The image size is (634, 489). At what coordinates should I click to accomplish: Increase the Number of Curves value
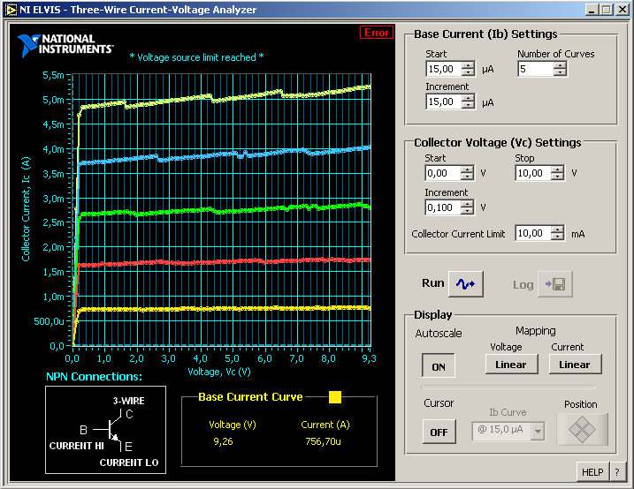coord(561,65)
